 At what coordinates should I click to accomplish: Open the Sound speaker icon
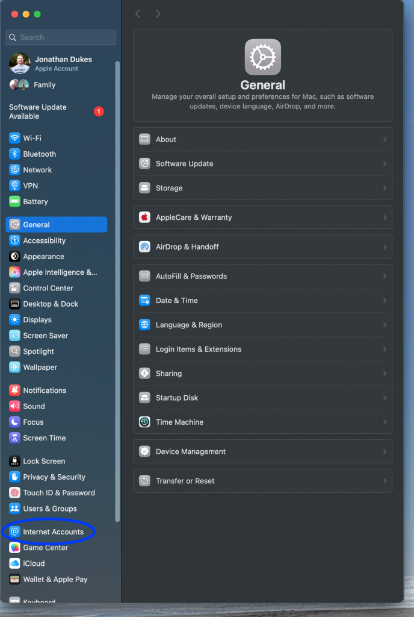click(x=14, y=406)
